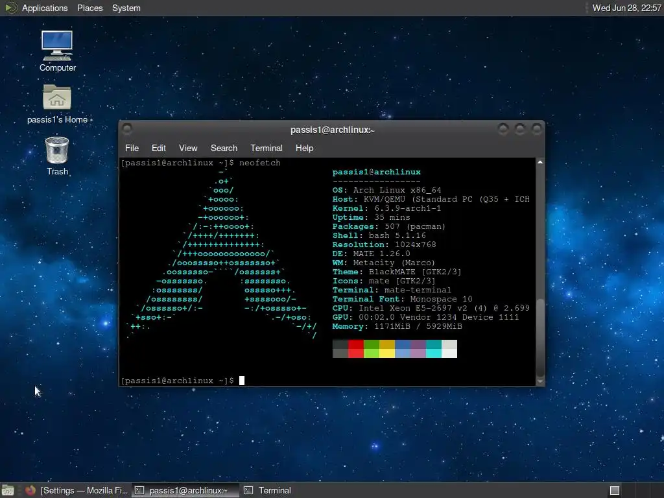
Task: Click the 'neofetch' command text
Action: [x=259, y=163]
